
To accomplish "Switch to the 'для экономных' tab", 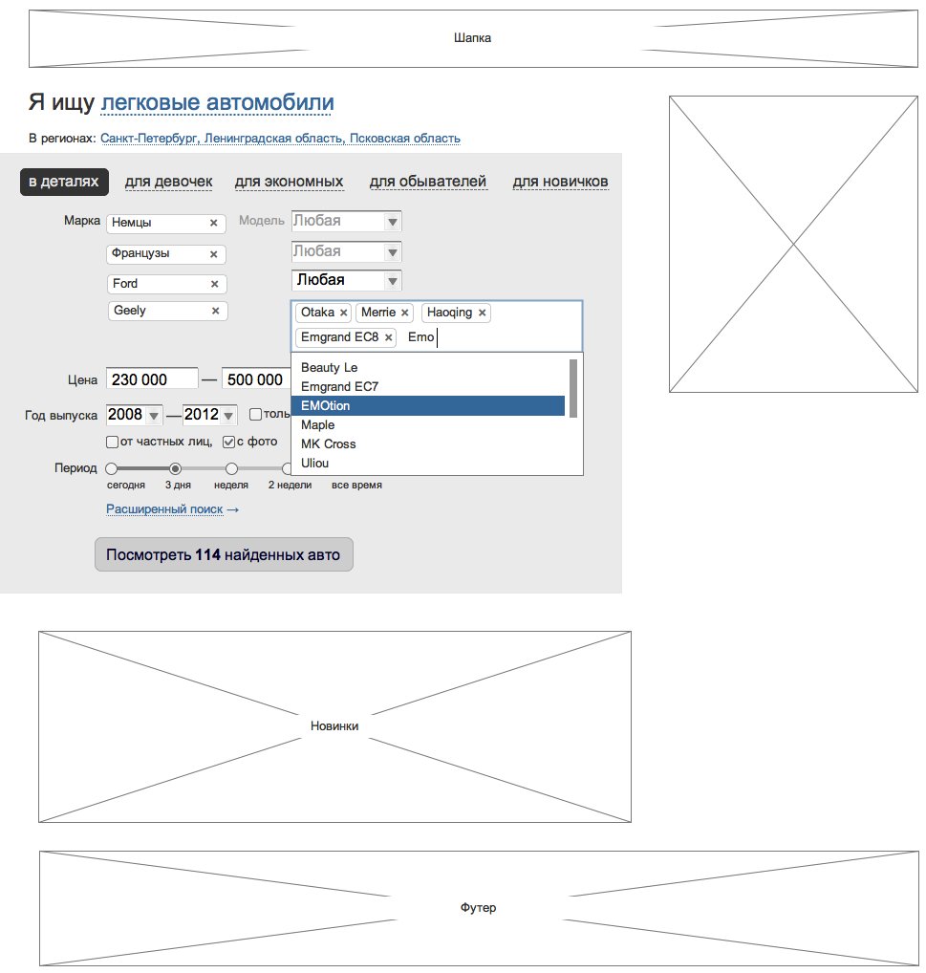I will (289, 182).
